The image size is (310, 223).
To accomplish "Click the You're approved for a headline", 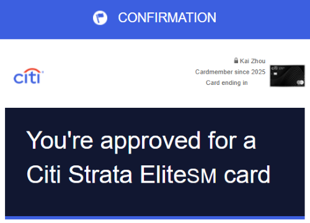I will (x=141, y=141).
